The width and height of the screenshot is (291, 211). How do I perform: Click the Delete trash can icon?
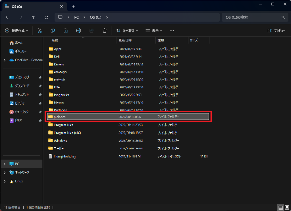[105, 30]
